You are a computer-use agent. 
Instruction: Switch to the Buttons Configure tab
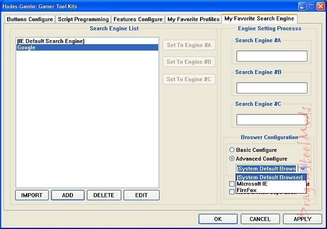click(x=29, y=19)
